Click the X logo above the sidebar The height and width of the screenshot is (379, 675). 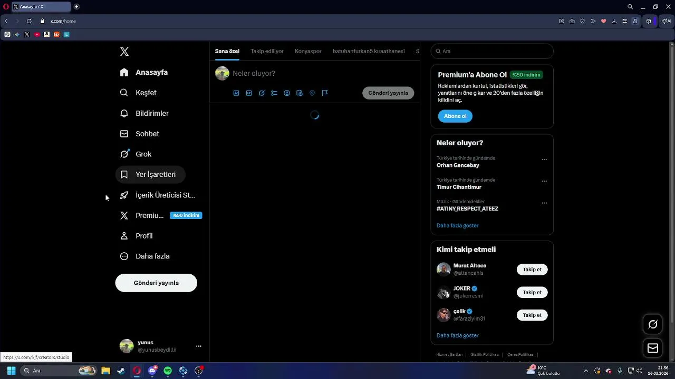point(124,52)
